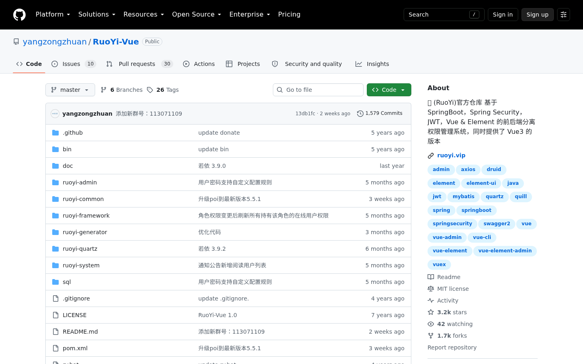Select the swagger2 topic tag
Screen dimensions: 583x364
(x=497, y=224)
